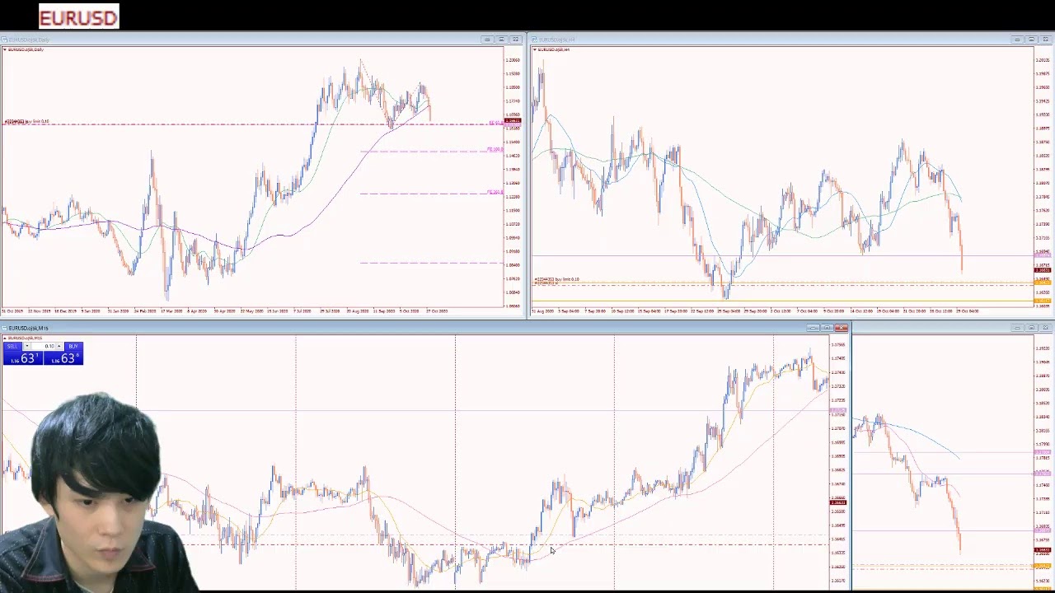Toggle one-click trading arrow on H4 chart
This screenshot has height=593, width=1055.
(x=535, y=49)
